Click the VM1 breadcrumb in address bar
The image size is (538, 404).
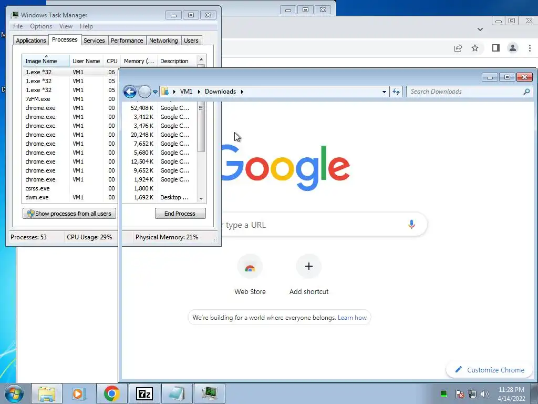coord(187,92)
